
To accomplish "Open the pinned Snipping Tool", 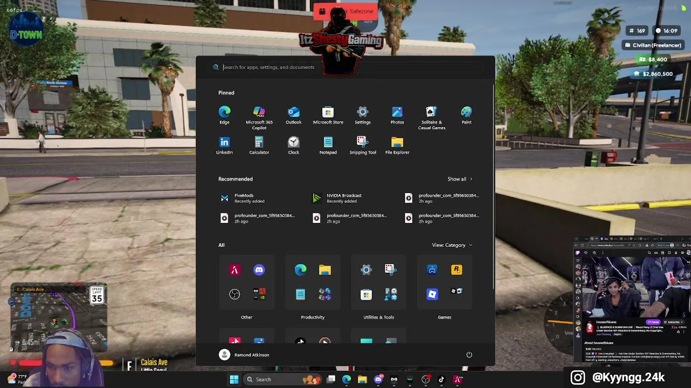I will tap(362, 145).
